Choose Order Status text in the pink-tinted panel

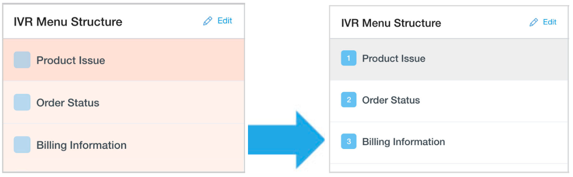pyautogui.click(x=68, y=103)
